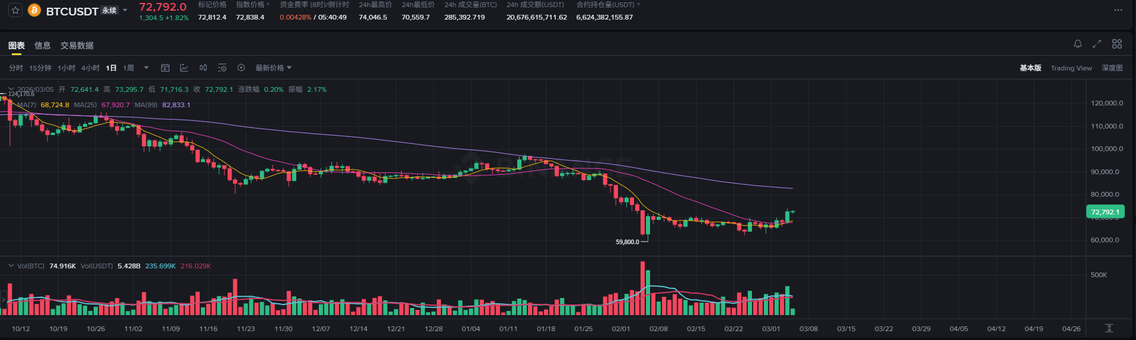Switch chart to Trading View mode
The height and width of the screenshot is (340, 1136).
(x=1071, y=68)
